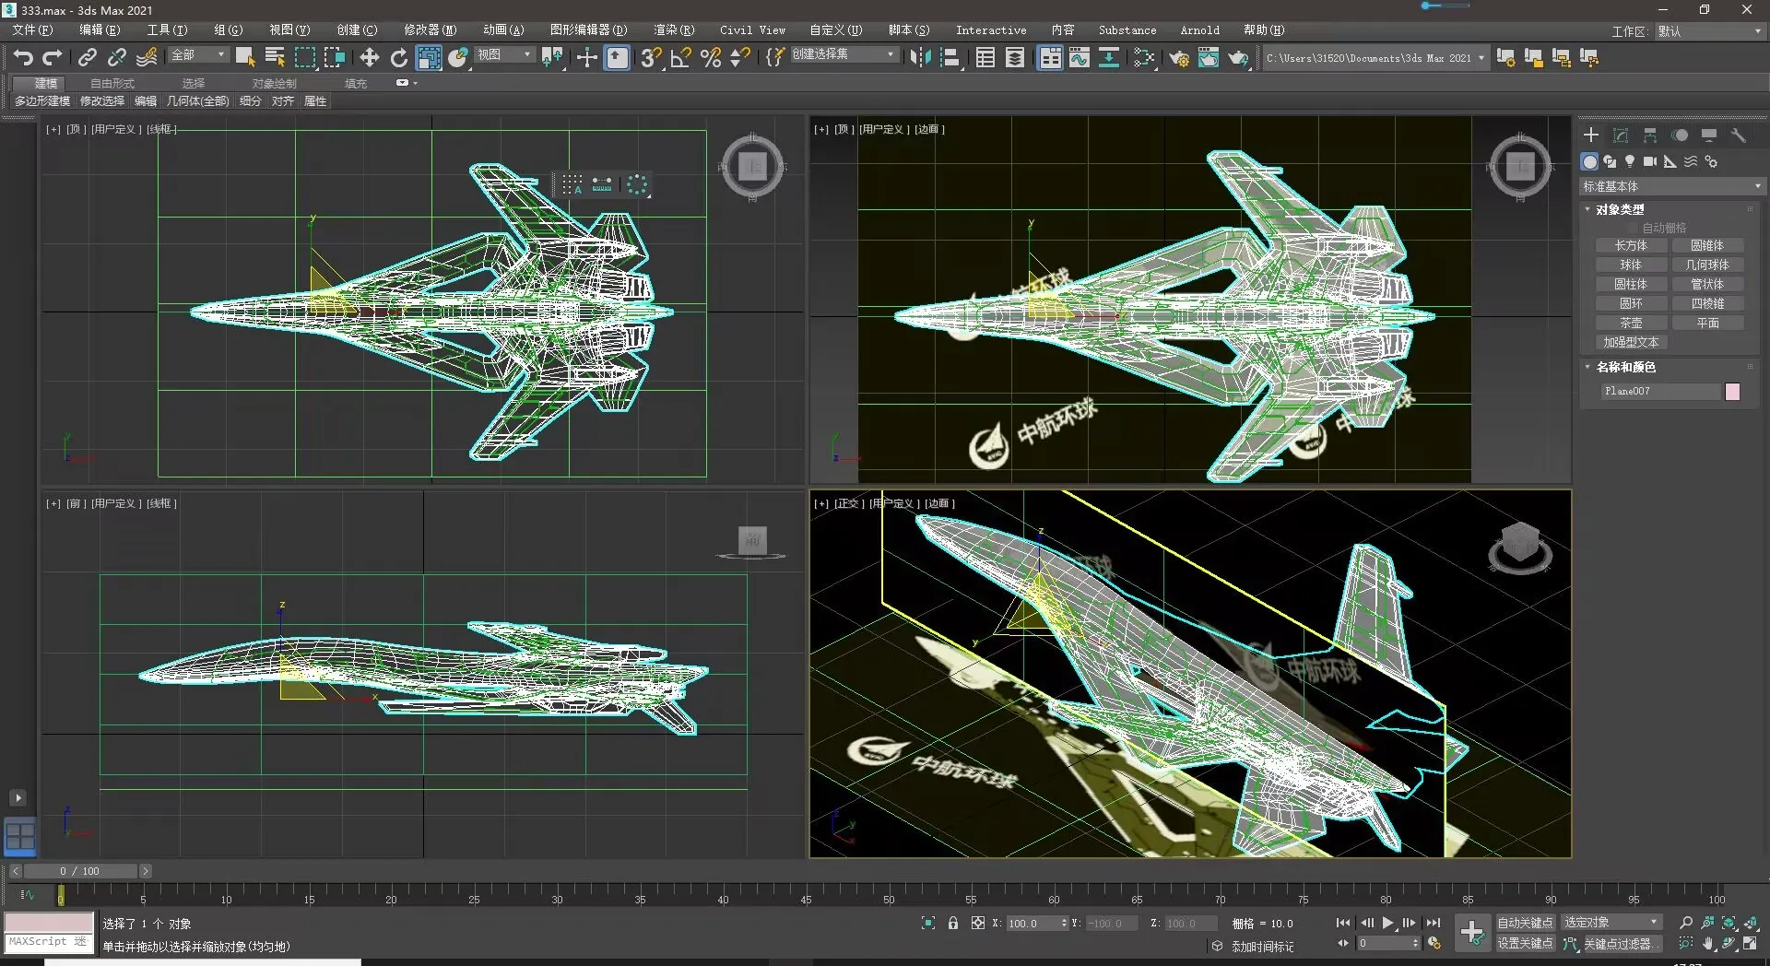Open the 文件(F) menu
This screenshot has height=966, width=1770.
click(32, 30)
